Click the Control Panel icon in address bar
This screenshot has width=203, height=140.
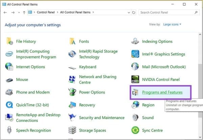(x=30, y=12)
